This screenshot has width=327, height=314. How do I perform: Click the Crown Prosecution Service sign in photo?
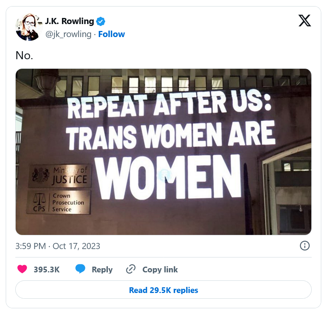(x=59, y=202)
